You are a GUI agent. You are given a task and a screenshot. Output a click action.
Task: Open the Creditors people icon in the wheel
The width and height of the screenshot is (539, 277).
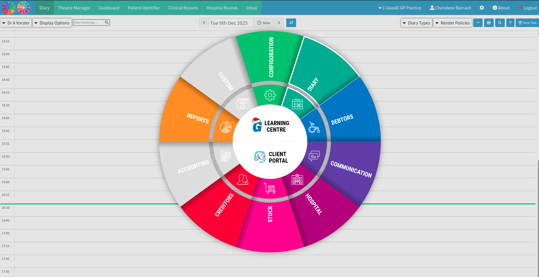(x=243, y=179)
